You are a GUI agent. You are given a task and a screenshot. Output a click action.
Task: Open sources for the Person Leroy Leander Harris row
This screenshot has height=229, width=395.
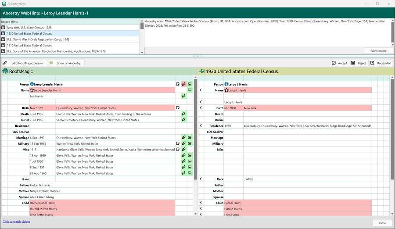[x=184, y=84]
